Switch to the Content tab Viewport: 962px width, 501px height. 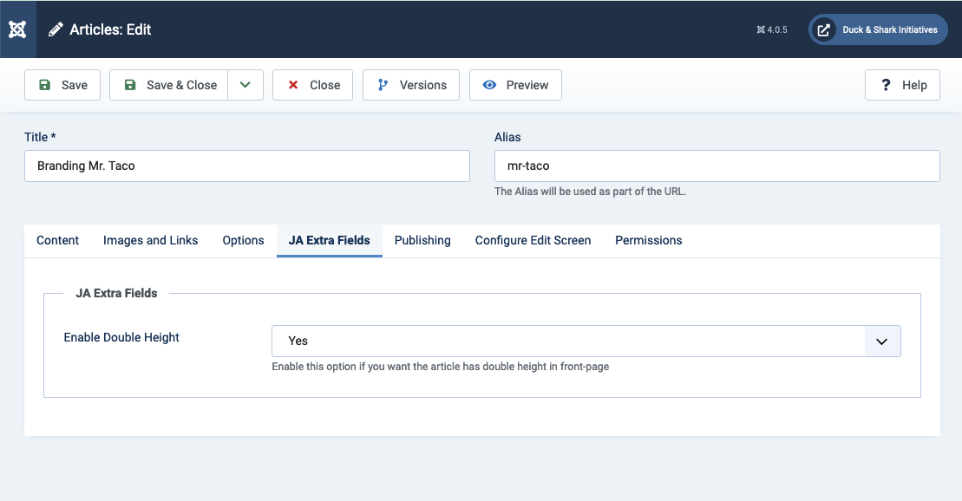coord(58,240)
